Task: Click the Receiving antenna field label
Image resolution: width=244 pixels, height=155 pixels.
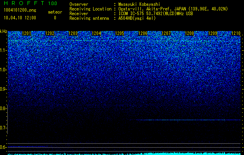Action: pos(89,18)
